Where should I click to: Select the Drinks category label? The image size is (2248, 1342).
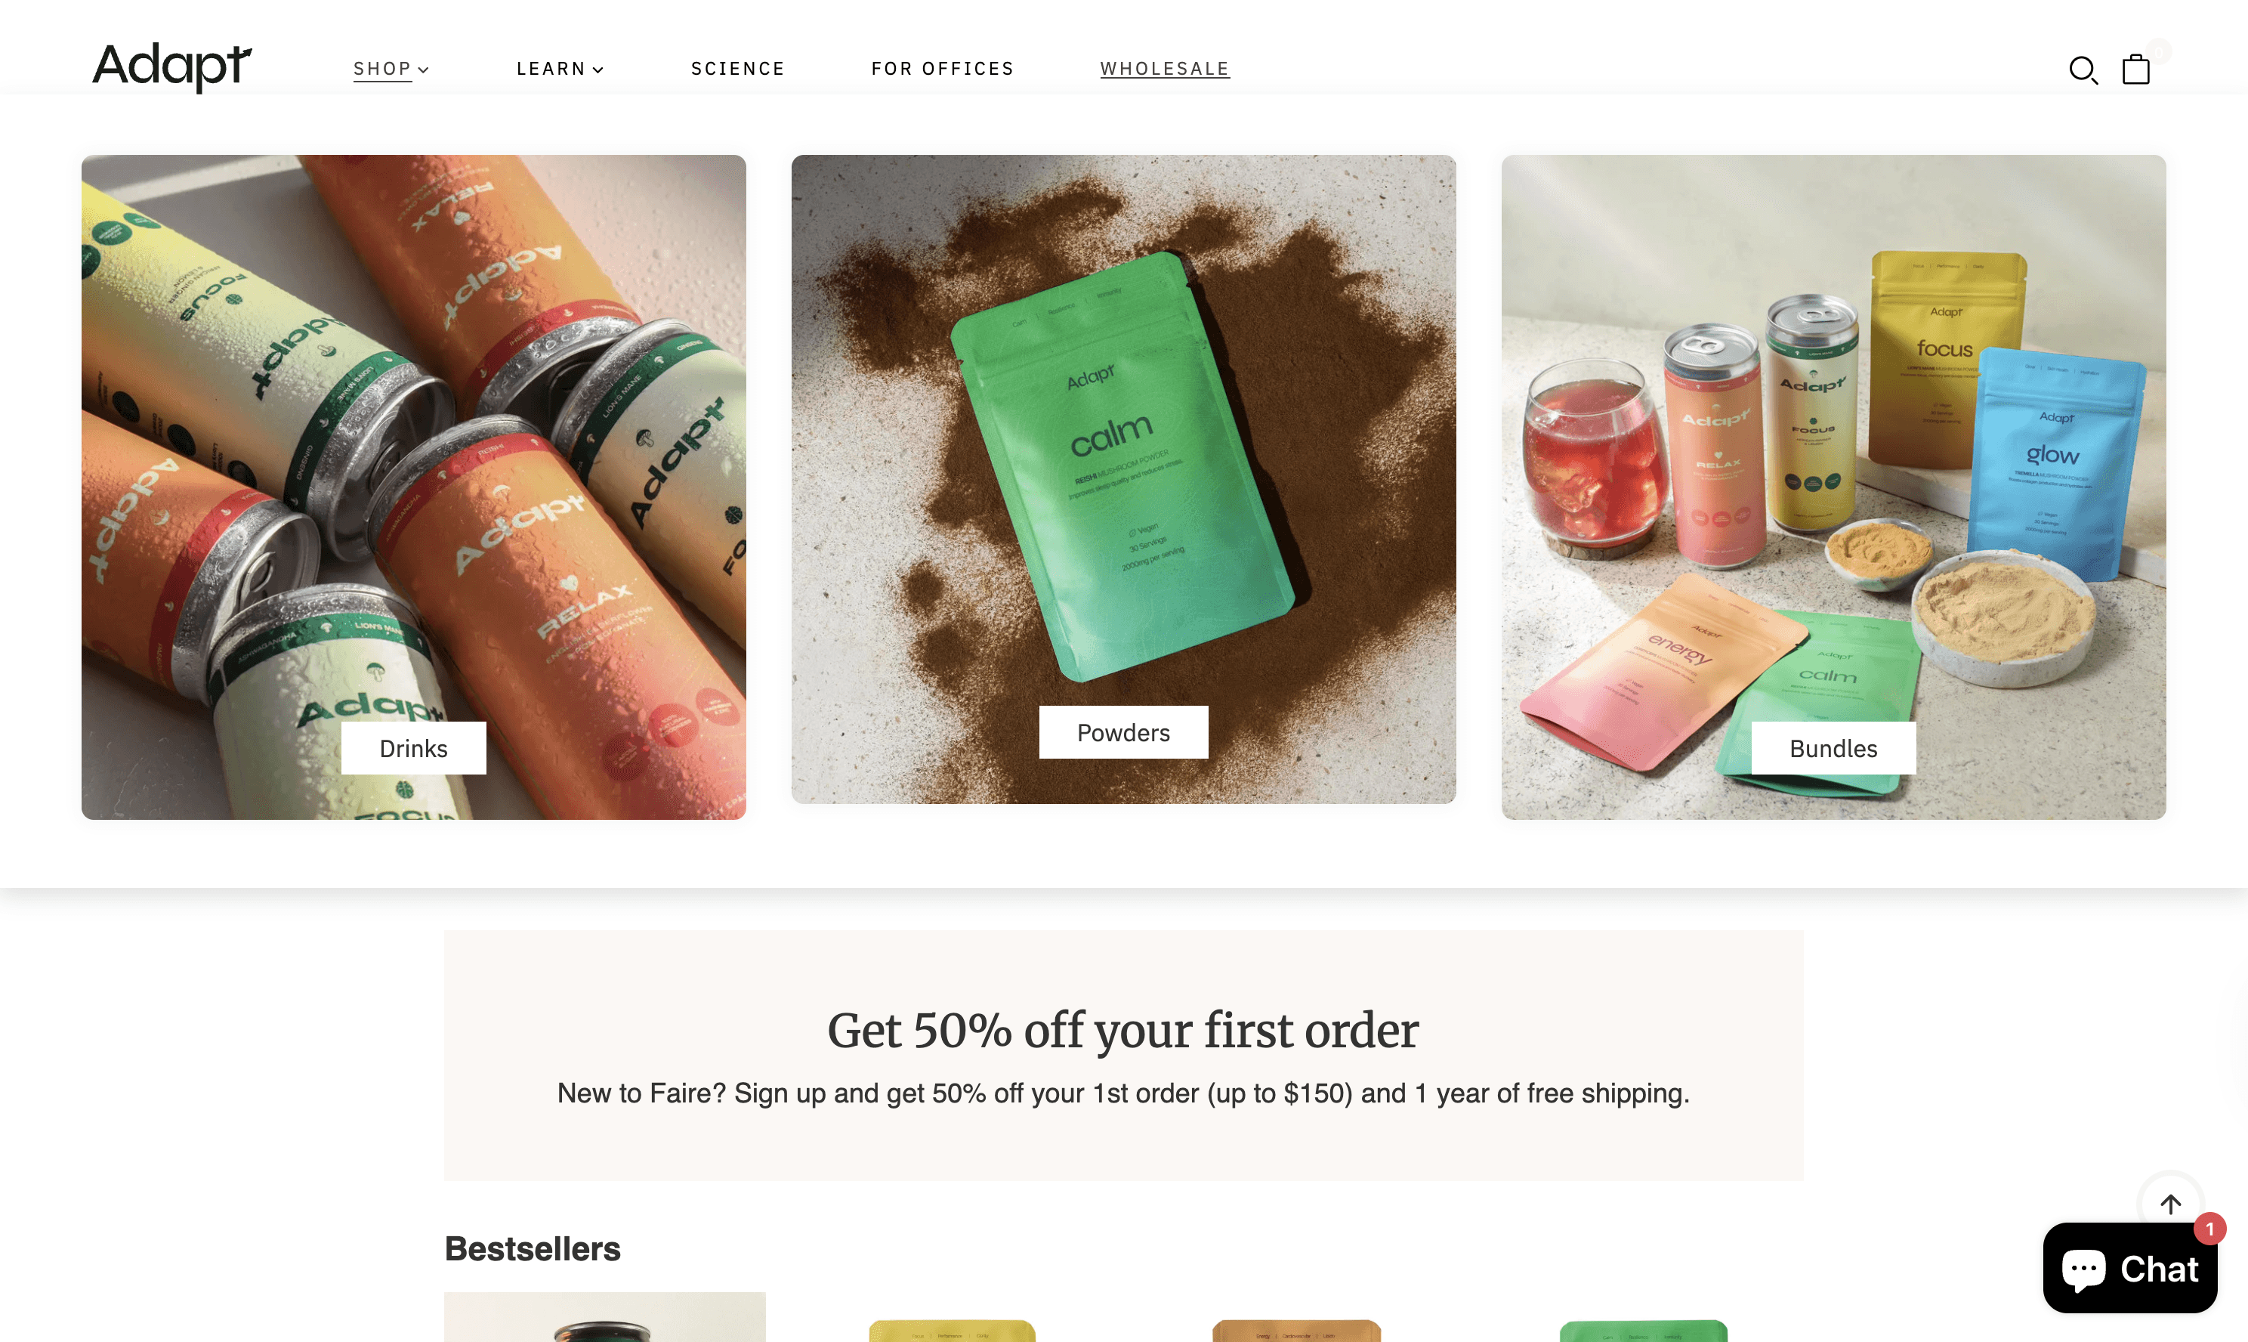click(x=413, y=748)
